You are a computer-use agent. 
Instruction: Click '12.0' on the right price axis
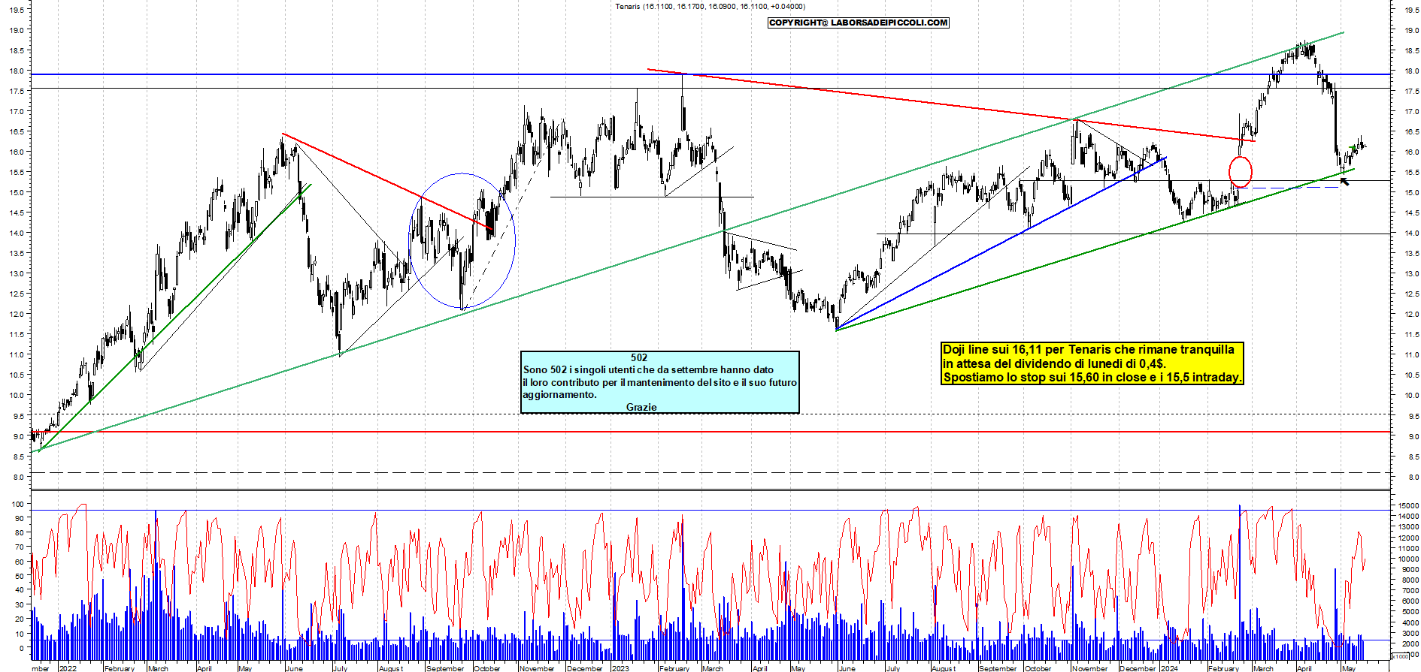click(1411, 315)
